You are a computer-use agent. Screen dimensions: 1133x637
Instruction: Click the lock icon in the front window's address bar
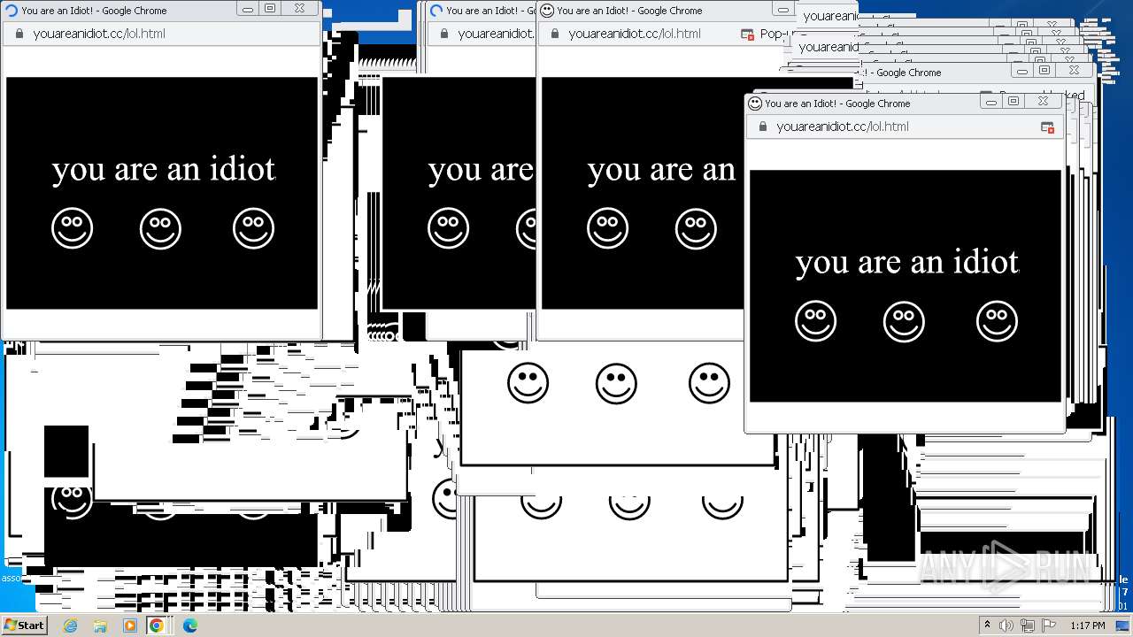pos(762,127)
